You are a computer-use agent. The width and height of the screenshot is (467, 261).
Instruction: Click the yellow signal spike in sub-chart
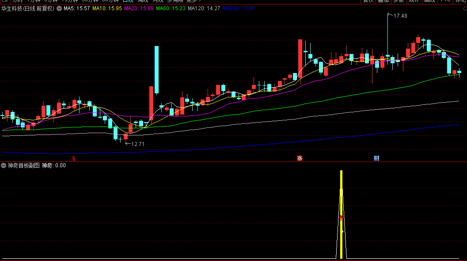[342, 215]
